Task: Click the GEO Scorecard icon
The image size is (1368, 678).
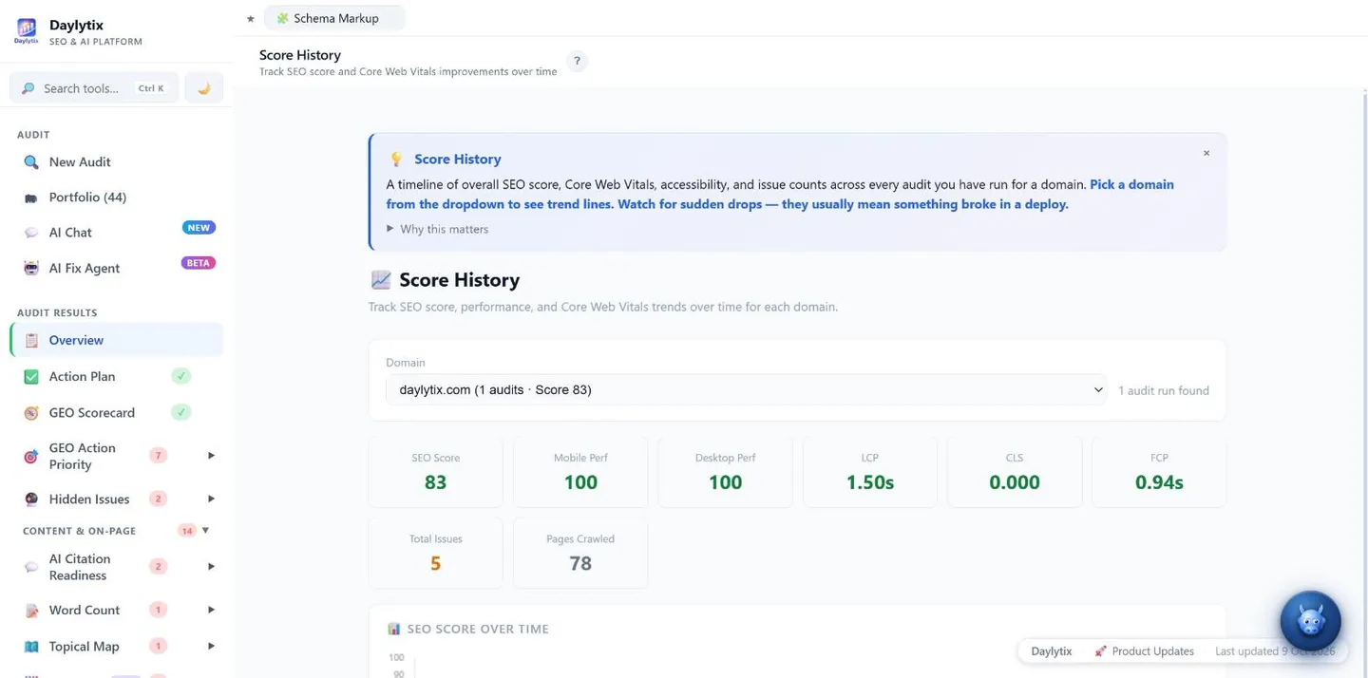Action: pyautogui.click(x=31, y=413)
